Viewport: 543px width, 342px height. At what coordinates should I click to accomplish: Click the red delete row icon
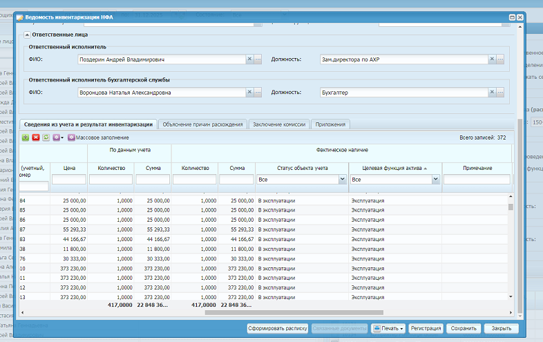point(36,138)
